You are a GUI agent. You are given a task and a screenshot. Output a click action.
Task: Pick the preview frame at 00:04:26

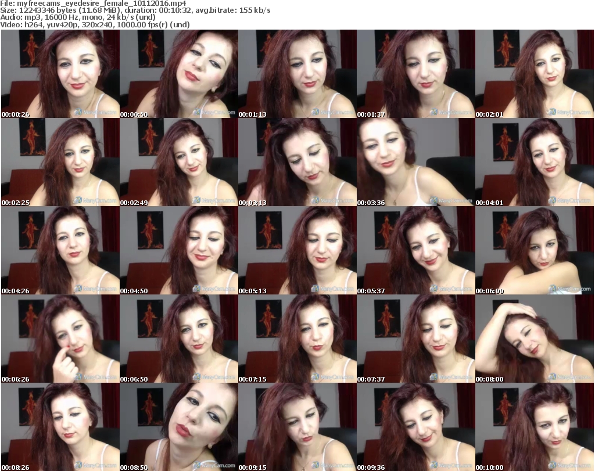60,250
